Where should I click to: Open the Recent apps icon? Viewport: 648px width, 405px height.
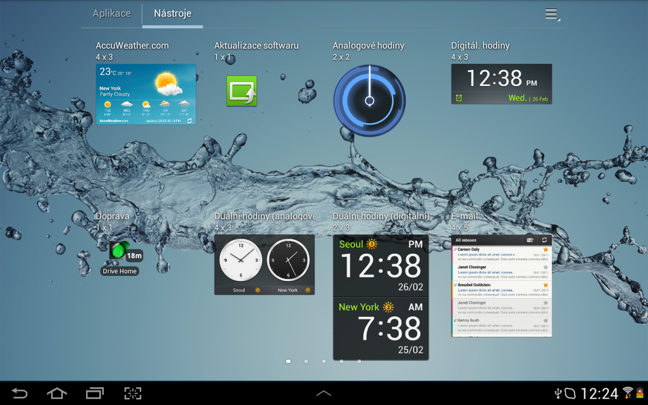coord(95,393)
